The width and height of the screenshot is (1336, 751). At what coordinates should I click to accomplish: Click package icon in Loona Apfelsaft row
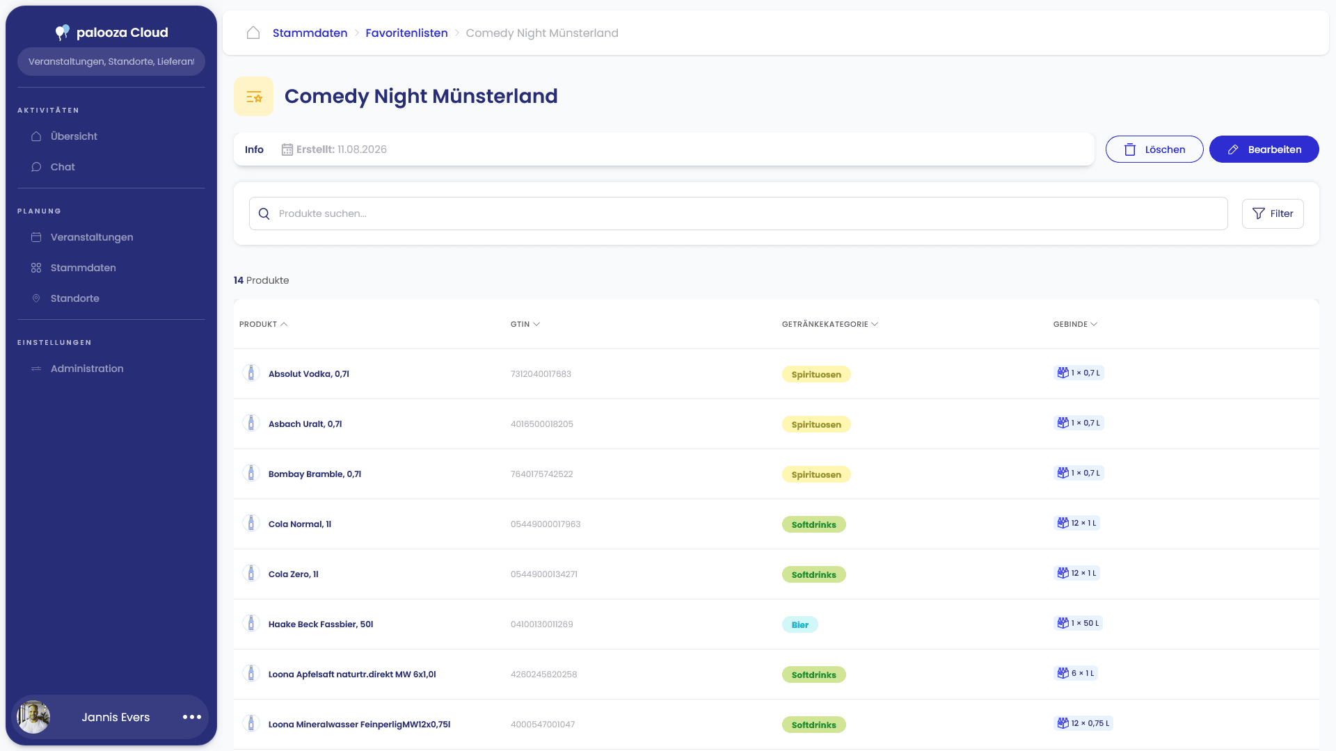(x=1063, y=673)
